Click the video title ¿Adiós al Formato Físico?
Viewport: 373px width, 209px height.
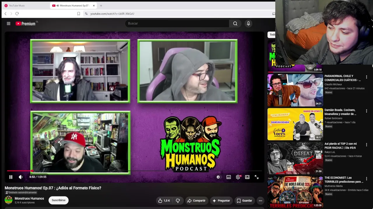(53, 188)
